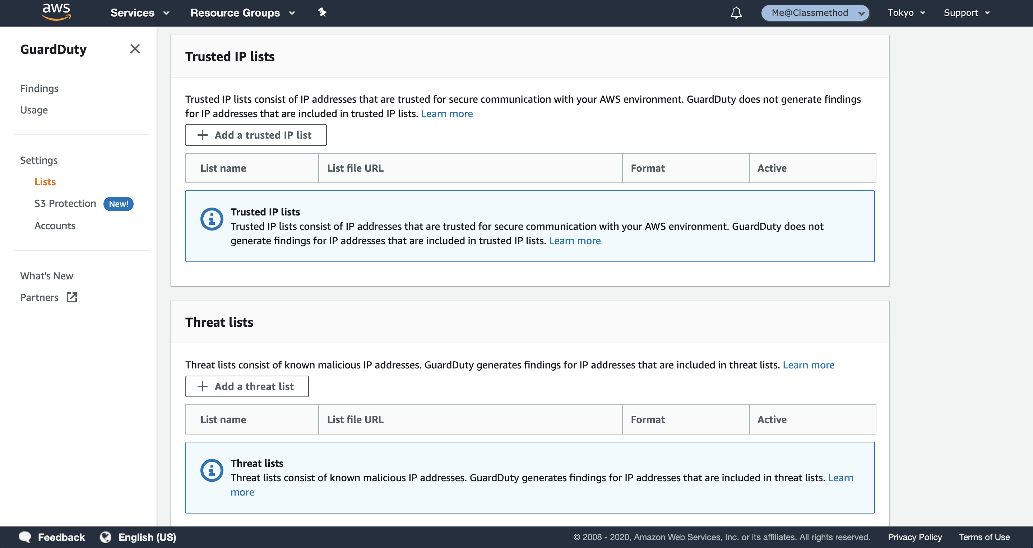Open Learn more under Trusted IP lists description
The image size is (1033, 548).
[447, 113]
